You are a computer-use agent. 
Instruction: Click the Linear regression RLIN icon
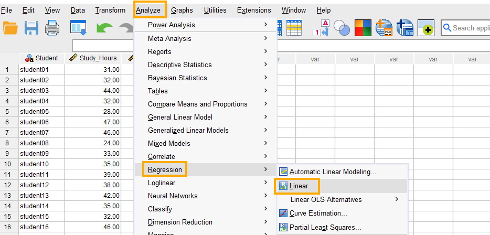tap(283, 186)
